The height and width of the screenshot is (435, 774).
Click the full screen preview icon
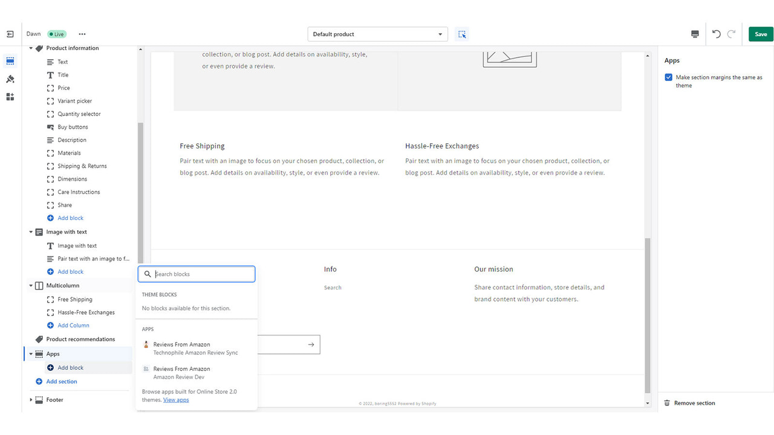(x=694, y=34)
